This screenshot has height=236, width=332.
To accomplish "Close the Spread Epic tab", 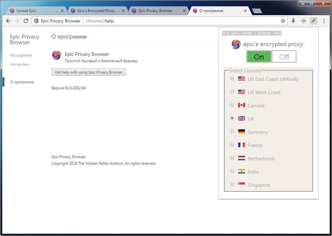I will pos(62,10).
